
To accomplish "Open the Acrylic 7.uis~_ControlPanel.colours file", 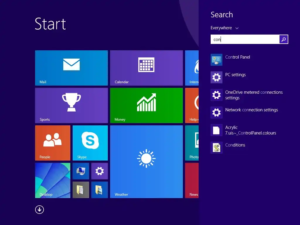I will point(251,130).
